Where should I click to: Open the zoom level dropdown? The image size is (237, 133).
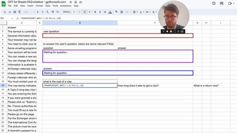click(x=28, y=12)
